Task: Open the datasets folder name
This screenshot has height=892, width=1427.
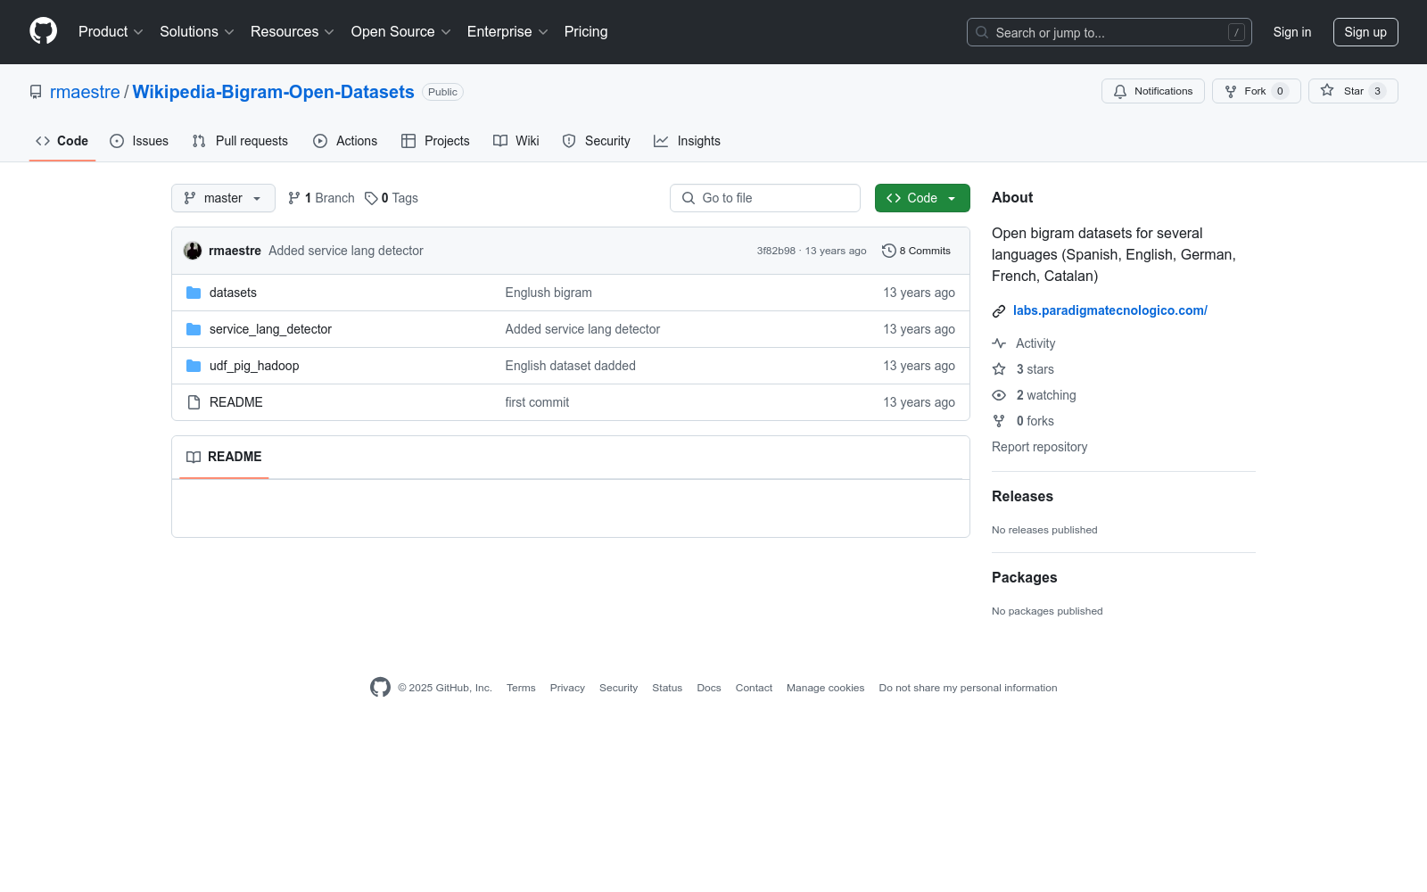Action: (x=233, y=293)
